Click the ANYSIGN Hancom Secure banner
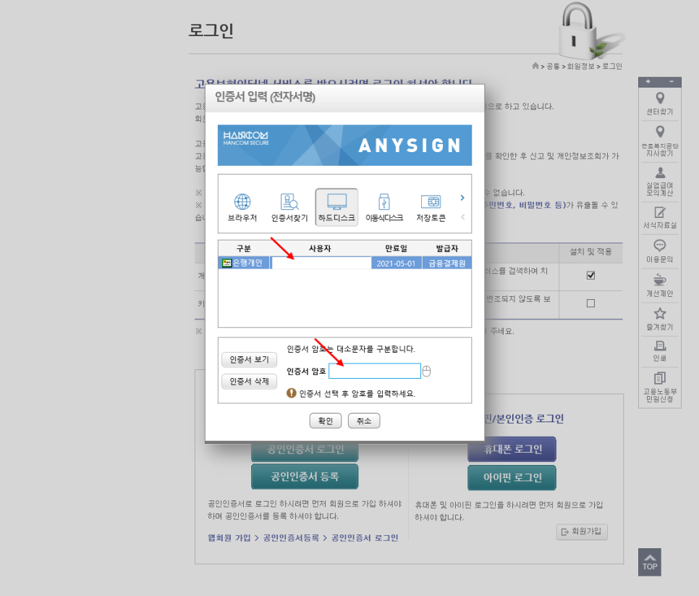This screenshot has width=699, height=596. tap(344, 146)
